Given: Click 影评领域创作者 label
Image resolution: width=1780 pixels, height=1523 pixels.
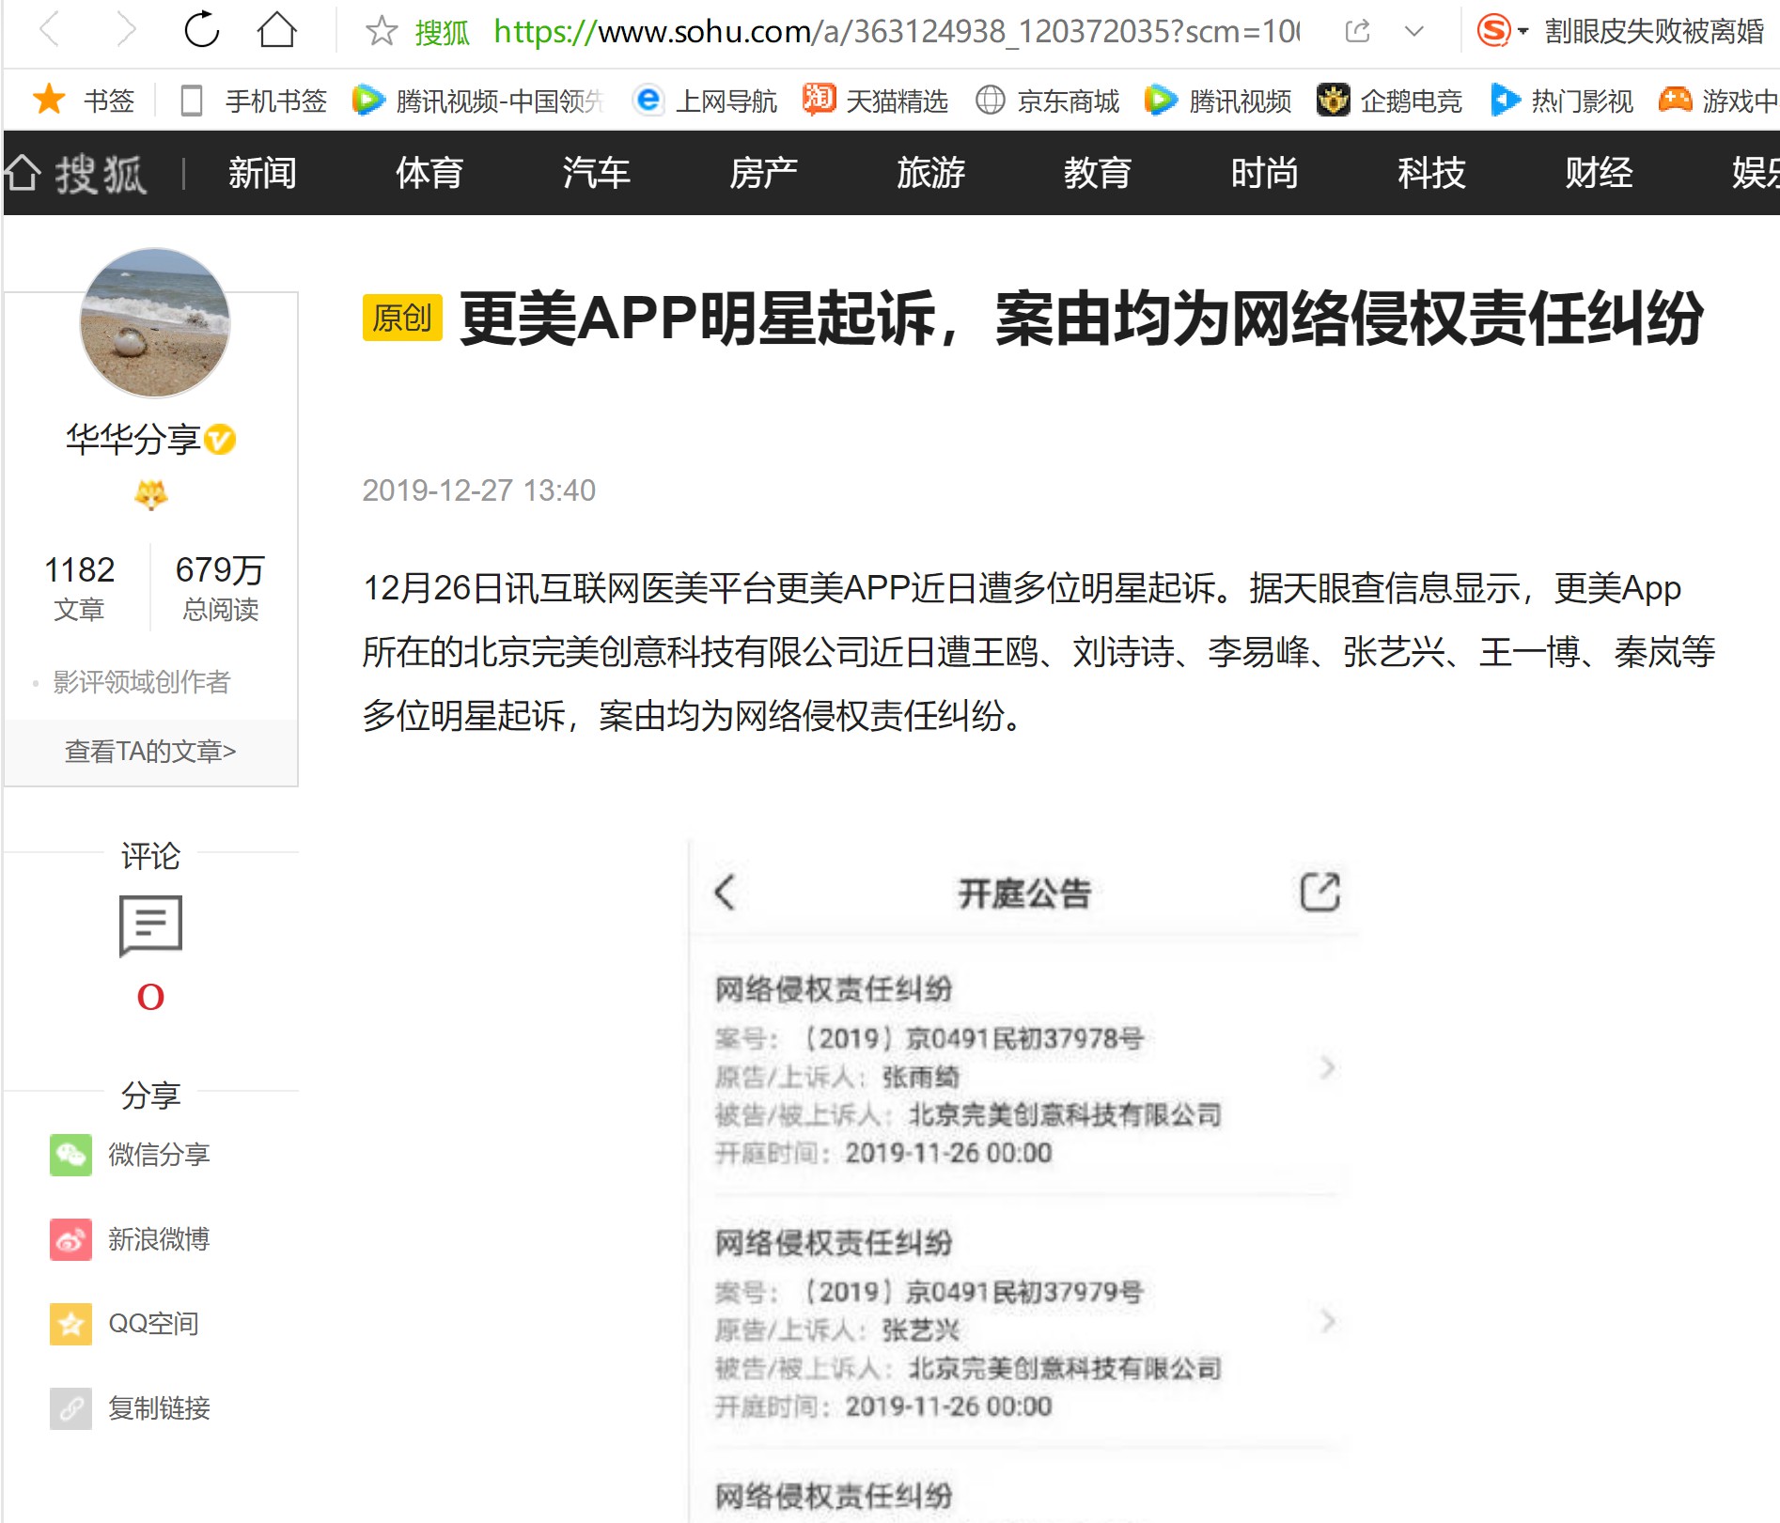Looking at the screenshot, I should tap(141, 682).
